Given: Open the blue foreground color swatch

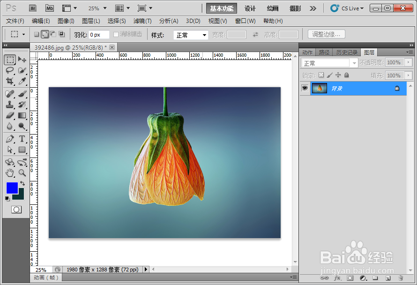Looking at the screenshot, I should pos(12,188).
